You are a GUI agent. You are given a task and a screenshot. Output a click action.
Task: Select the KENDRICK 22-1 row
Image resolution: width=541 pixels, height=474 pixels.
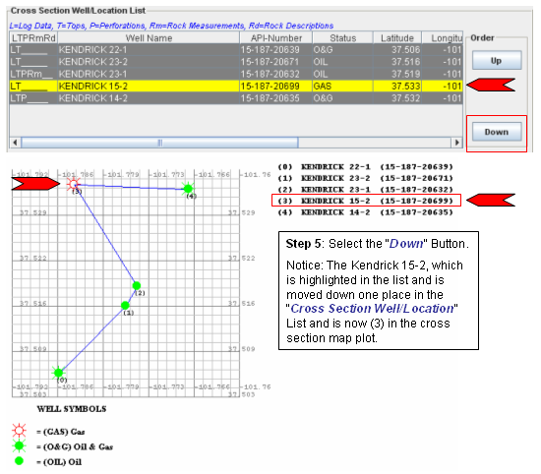236,50
